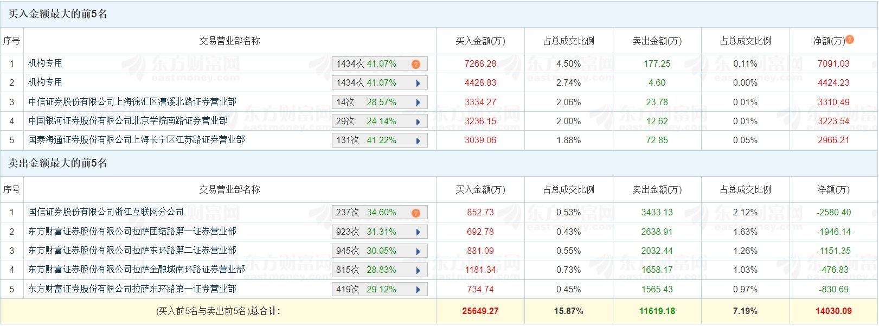Image resolution: width=879 pixels, height=326 pixels.
Task: Open 中信证券上海徐汇区漕溪北路证券营业部 link
Action: click(132, 101)
